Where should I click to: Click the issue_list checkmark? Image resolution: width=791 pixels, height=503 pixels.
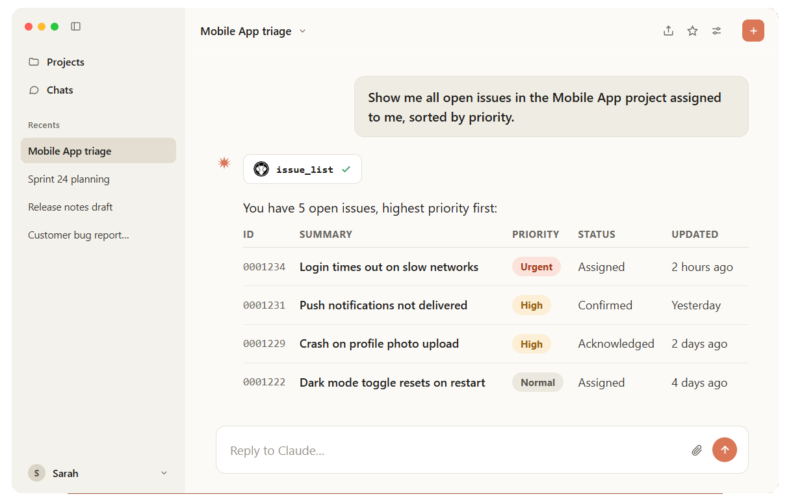click(x=346, y=169)
